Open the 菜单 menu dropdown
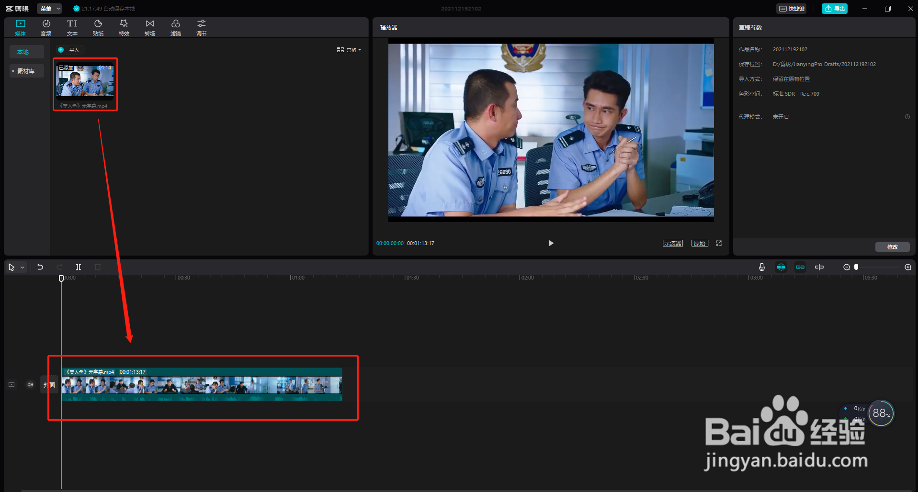The image size is (918, 492). (50, 9)
